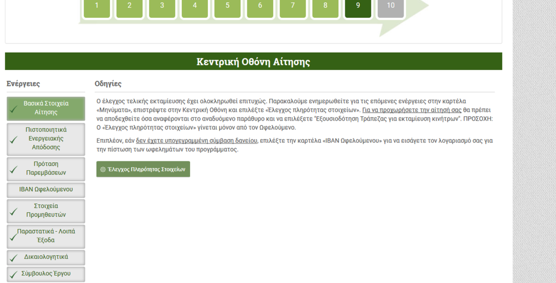Click the gear icon on Έλεγχος Πληρότητας button
Image resolution: width=556 pixels, height=283 pixels.
[103, 170]
